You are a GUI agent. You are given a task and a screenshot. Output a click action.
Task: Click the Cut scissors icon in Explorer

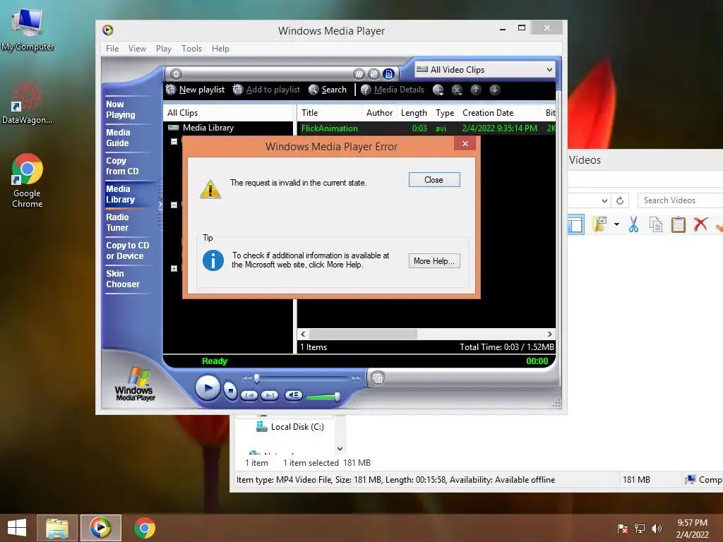(x=633, y=225)
